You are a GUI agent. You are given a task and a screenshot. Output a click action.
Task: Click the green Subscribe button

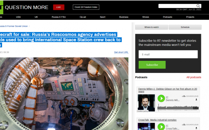pos(152,65)
